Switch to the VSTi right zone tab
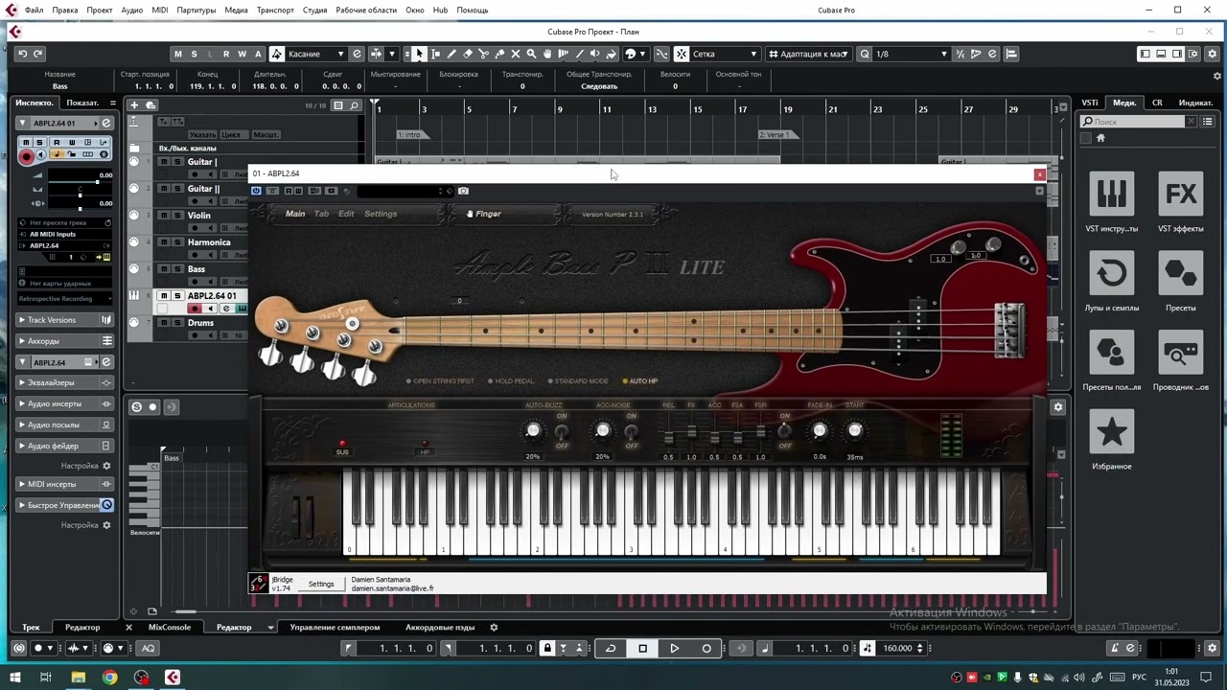Image resolution: width=1227 pixels, height=690 pixels. point(1090,103)
